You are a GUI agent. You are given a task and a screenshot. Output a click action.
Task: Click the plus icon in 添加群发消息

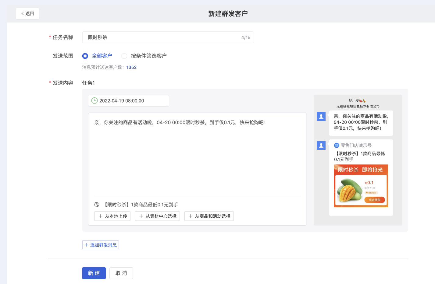point(87,245)
